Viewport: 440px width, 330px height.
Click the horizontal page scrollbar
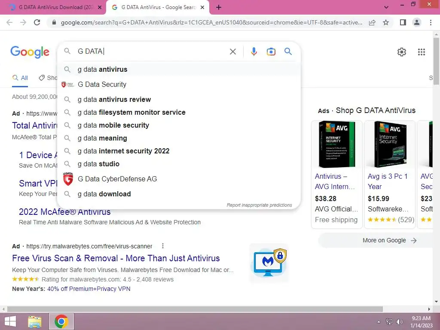(195, 309)
